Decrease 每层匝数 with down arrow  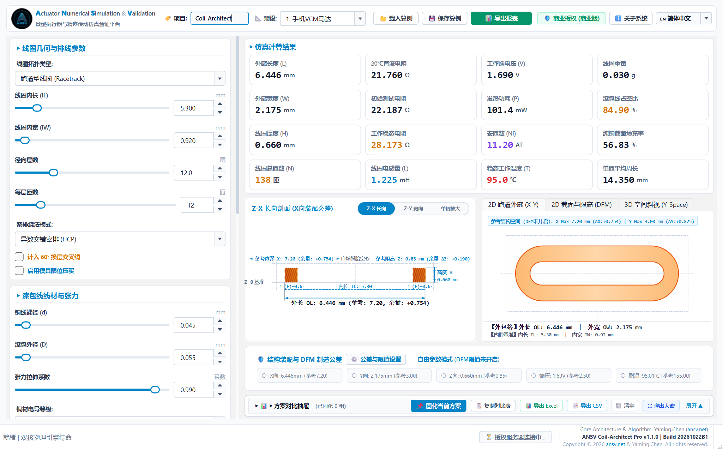220,209
